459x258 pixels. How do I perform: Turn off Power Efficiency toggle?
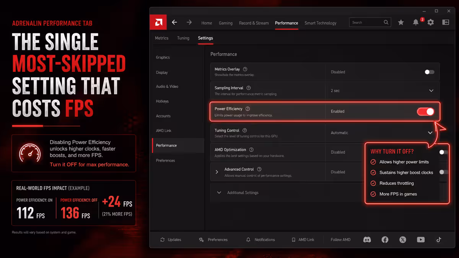426,112
